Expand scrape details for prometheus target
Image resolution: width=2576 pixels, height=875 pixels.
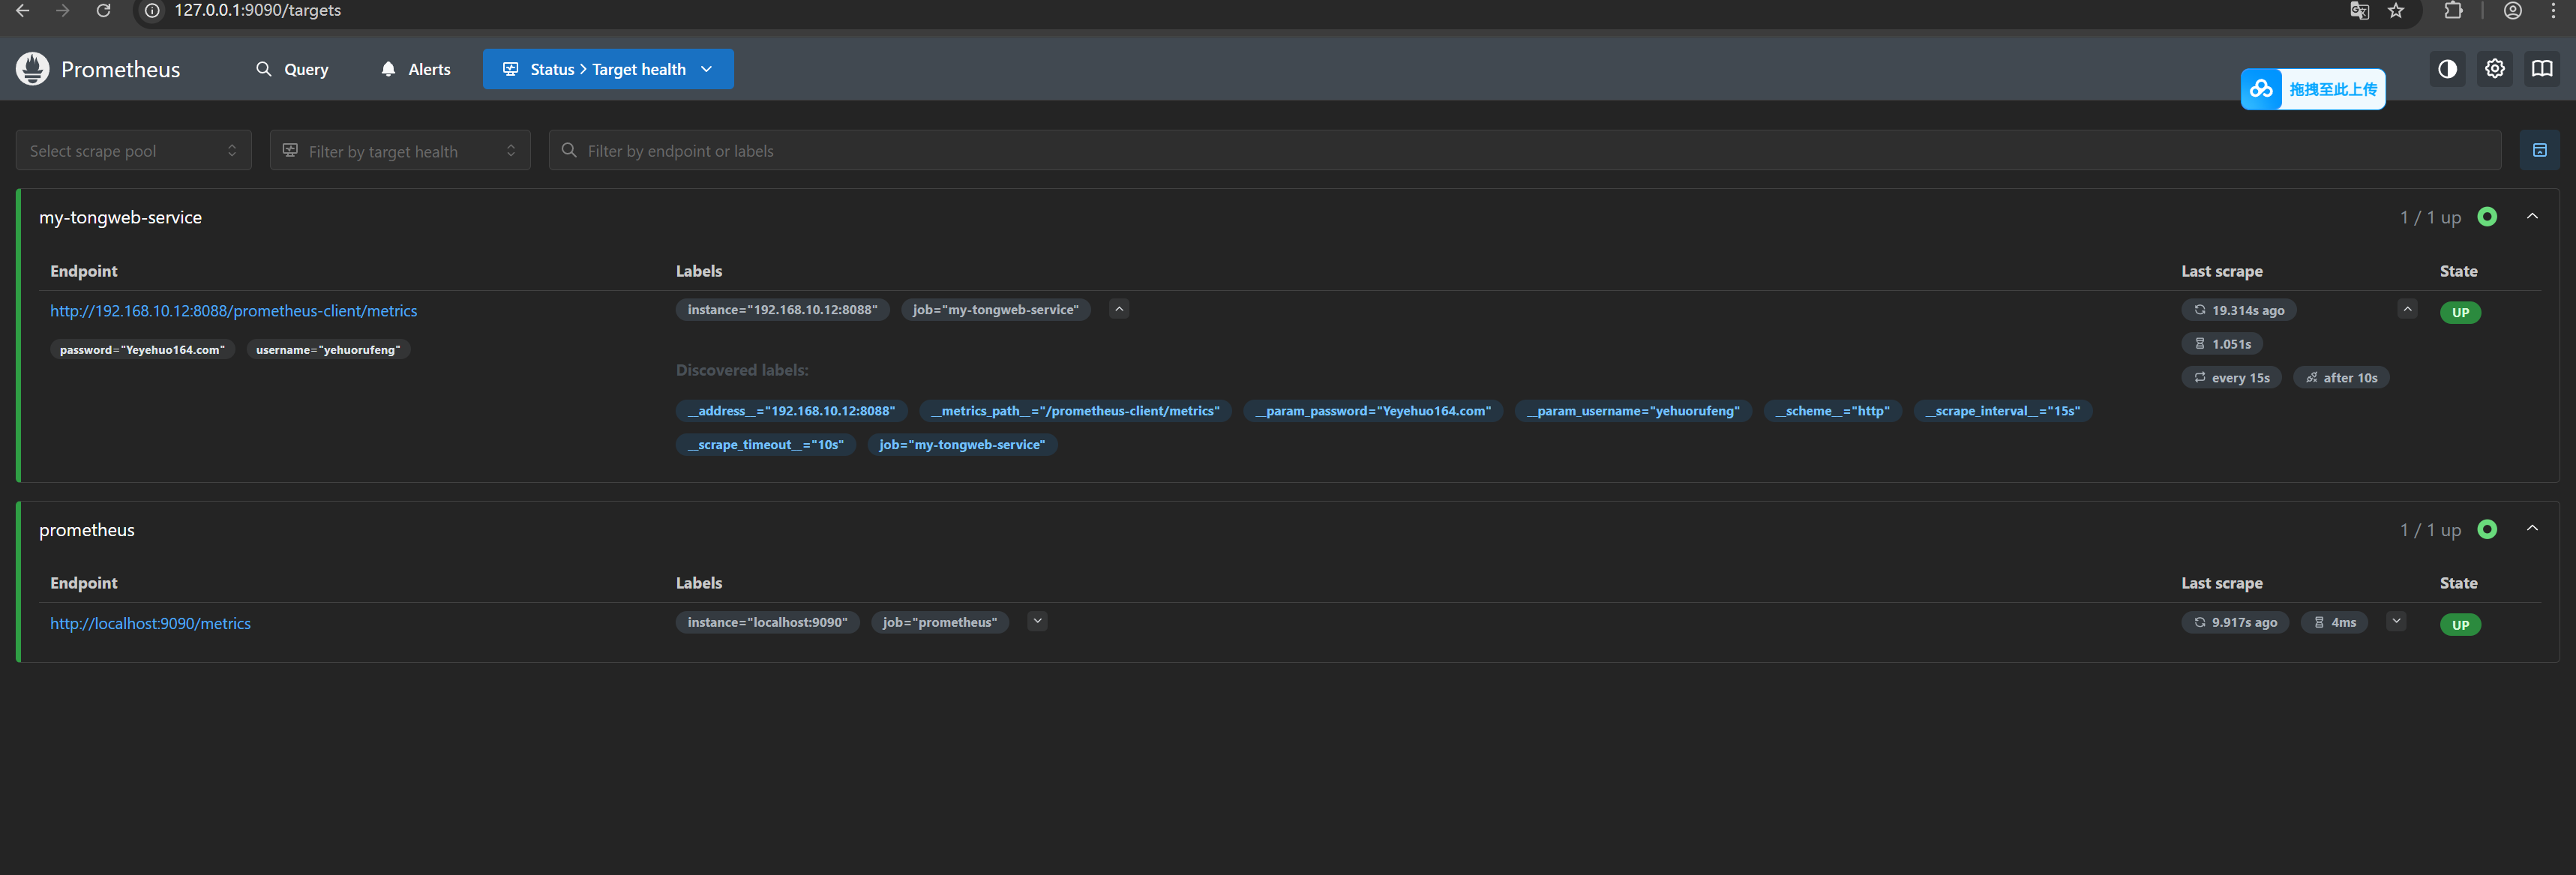click(2396, 621)
